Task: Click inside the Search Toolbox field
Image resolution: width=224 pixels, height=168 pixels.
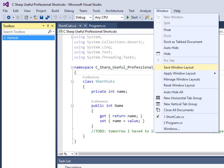Action: (x=24, y=32)
